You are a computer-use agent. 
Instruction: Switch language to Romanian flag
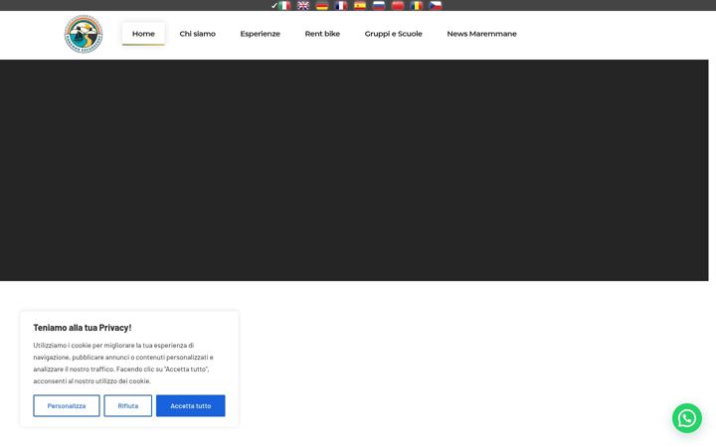click(417, 6)
